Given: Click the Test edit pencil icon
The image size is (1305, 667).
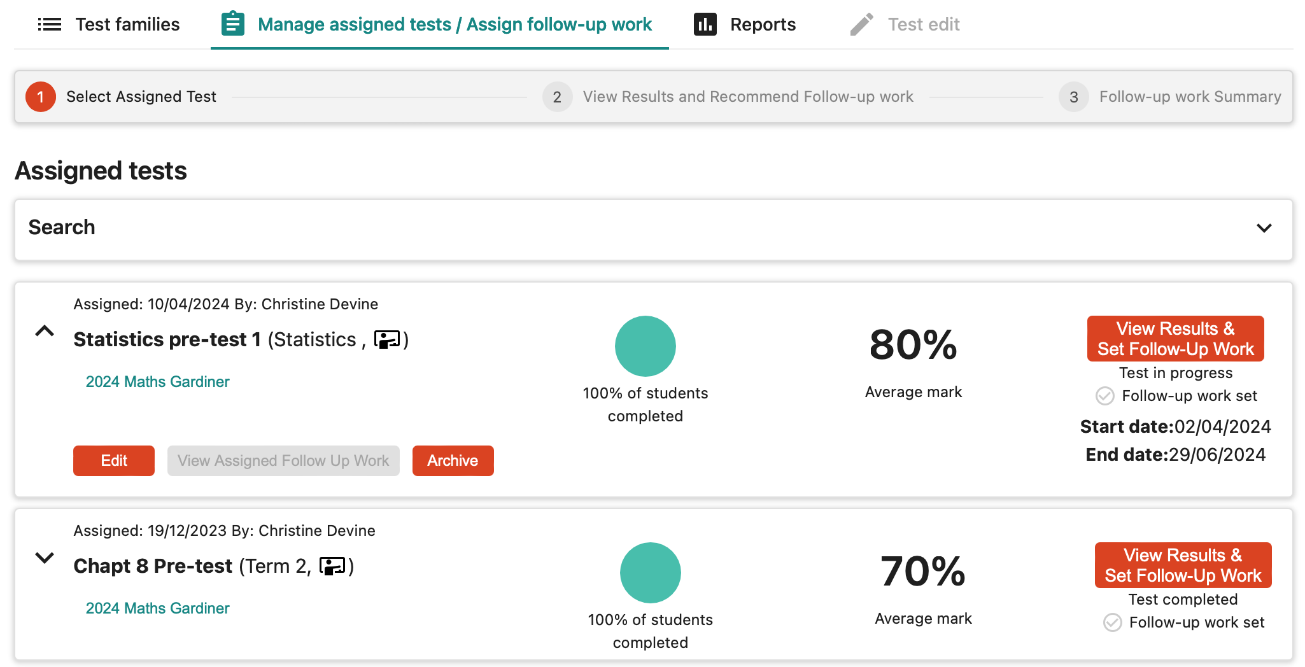Looking at the screenshot, I should (862, 24).
